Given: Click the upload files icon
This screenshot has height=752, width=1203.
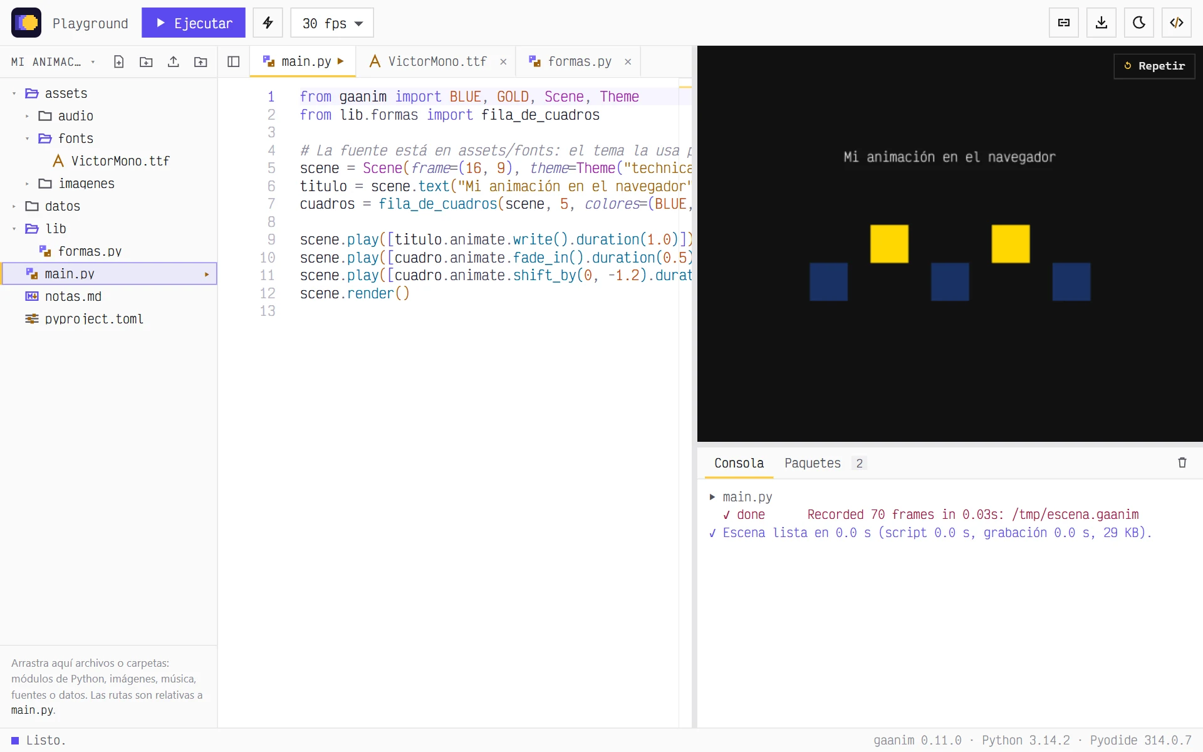Looking at the screenshot, I should [174, 61].
